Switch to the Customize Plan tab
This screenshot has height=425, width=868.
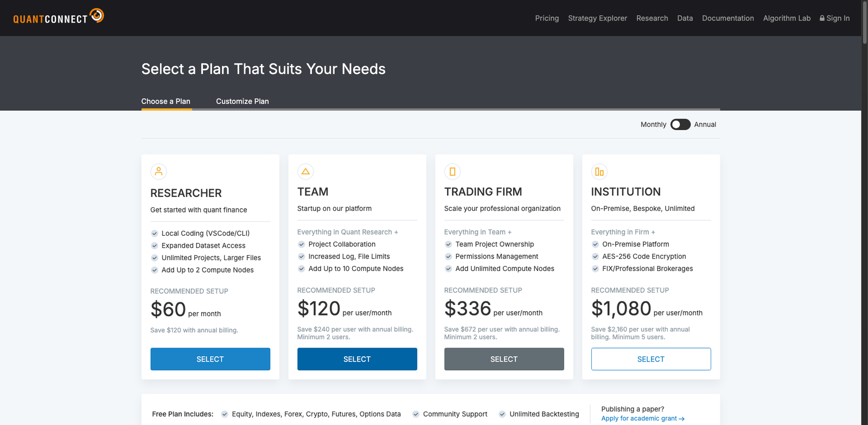click(242, 101)
